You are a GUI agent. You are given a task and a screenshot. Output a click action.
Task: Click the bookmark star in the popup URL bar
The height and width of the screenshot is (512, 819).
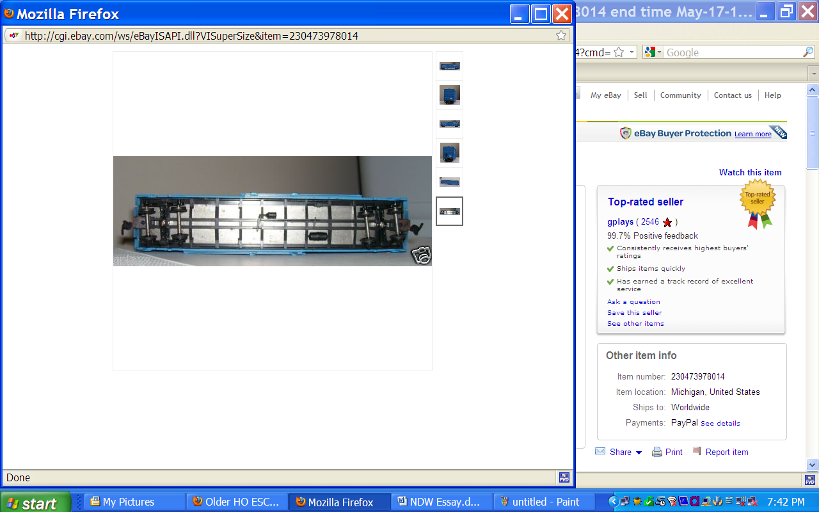[x=561, y=35]
